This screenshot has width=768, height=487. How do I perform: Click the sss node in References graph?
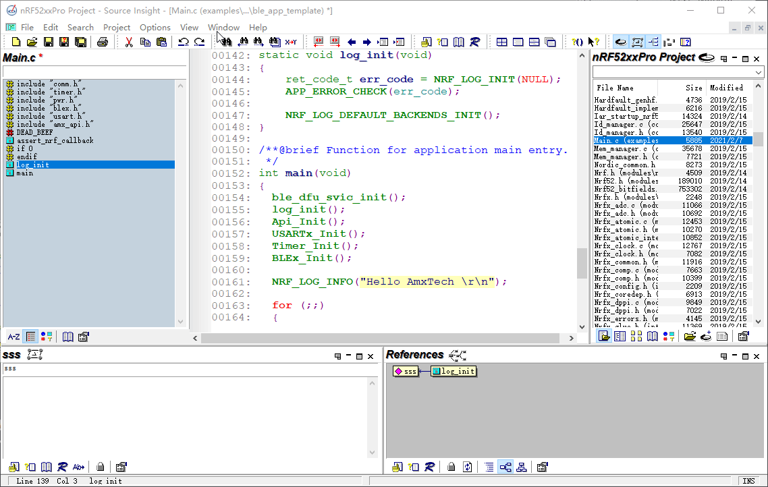[x=406, y=371]
